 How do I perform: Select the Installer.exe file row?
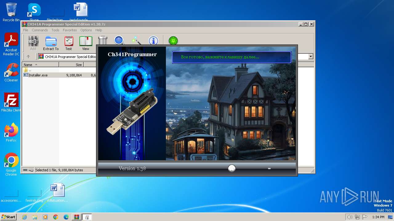point(59,75)
